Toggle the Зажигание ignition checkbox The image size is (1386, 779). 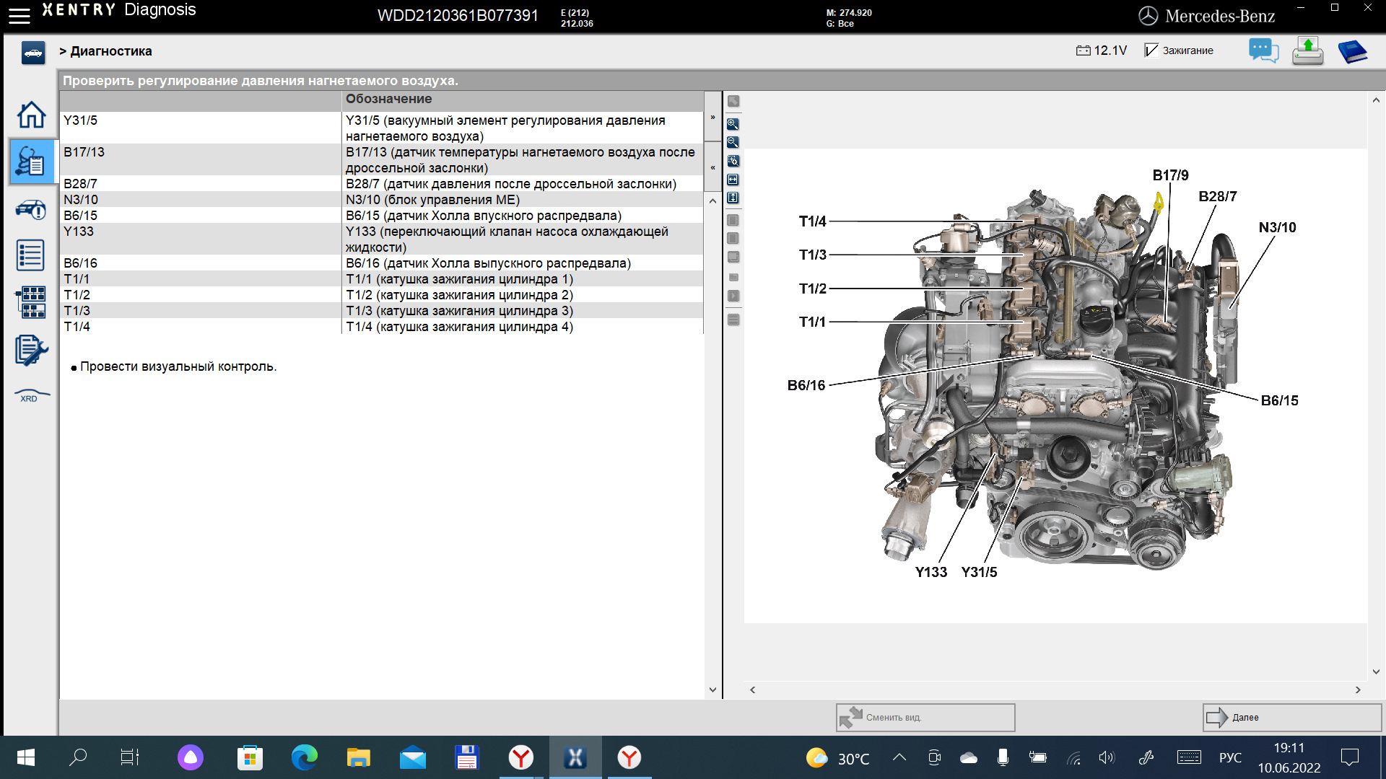(1151, 50)
